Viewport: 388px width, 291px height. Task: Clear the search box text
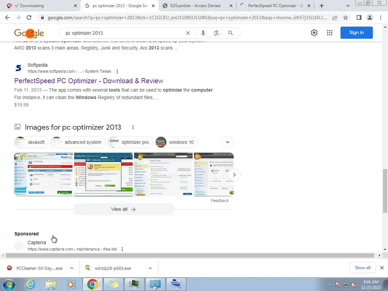click(x=188, y=33)
